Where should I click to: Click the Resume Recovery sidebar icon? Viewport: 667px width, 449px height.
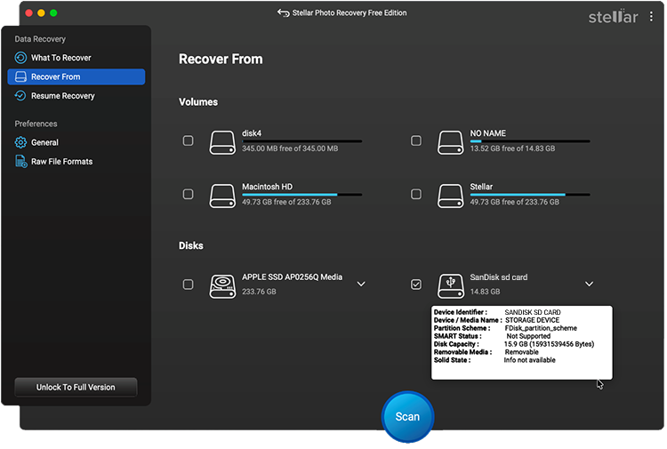[x=20, y=96]
